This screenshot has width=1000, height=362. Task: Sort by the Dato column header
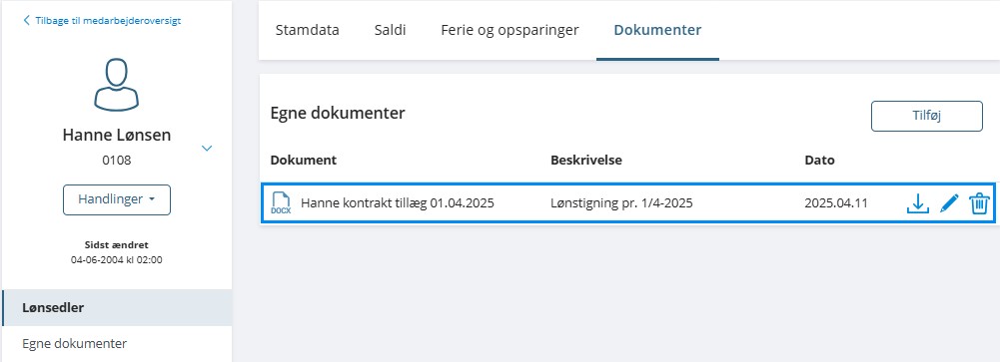819,161
